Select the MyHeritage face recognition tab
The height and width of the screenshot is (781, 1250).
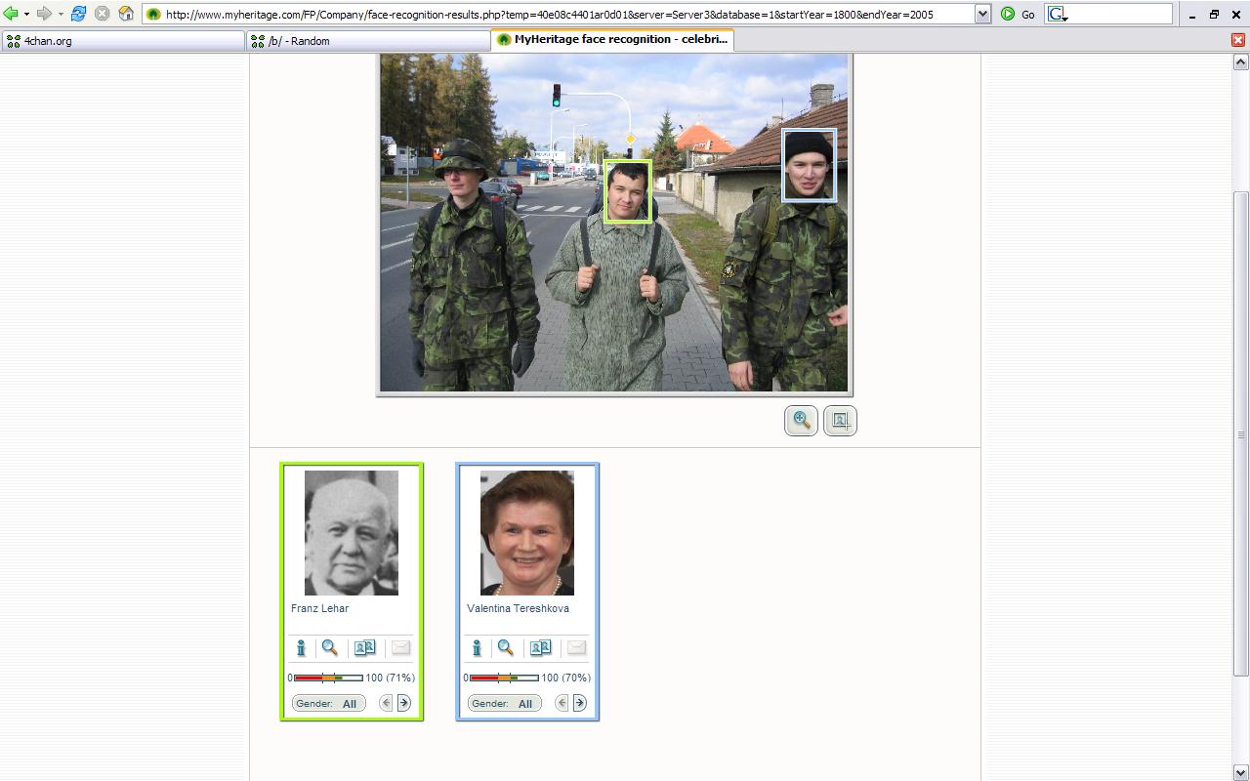[611, 39]
